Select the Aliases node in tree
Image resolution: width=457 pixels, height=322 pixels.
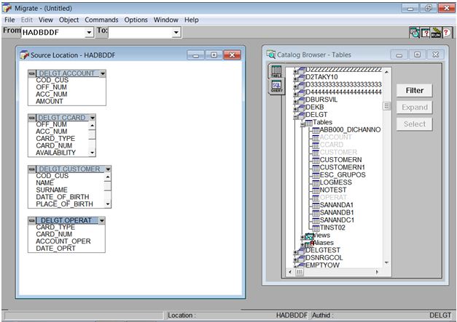click(x=323, y=243)
